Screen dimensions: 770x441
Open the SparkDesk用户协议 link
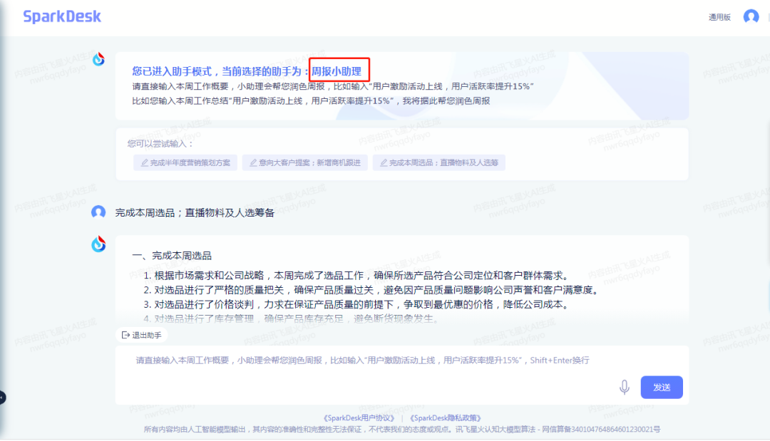coord(359,418)
